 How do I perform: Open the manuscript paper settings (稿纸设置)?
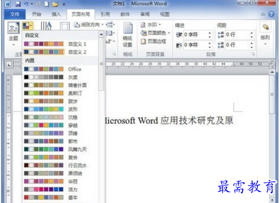[x=128, y=35]
